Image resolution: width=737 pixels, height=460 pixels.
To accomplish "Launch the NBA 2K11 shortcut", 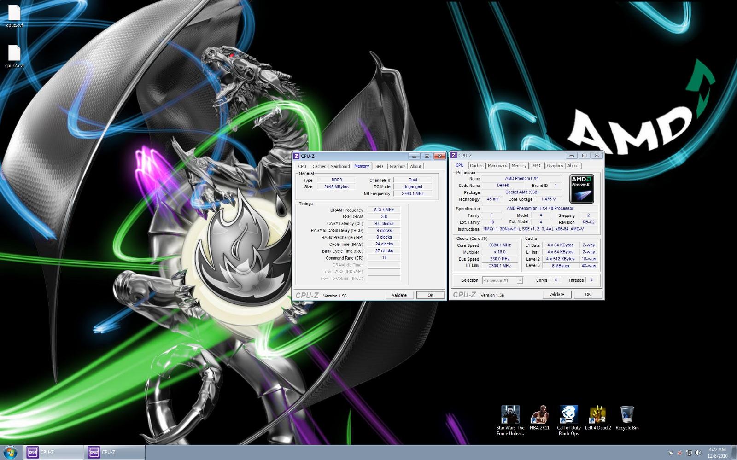I will pos(539,418).
